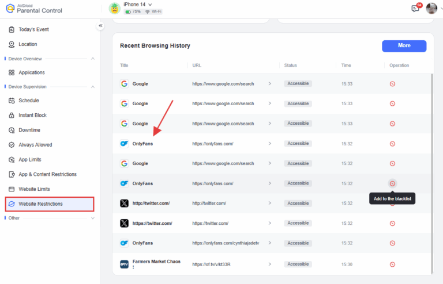The image size is (443, 284).
Task: Click the Title column header
Action: tap(124, 66)
